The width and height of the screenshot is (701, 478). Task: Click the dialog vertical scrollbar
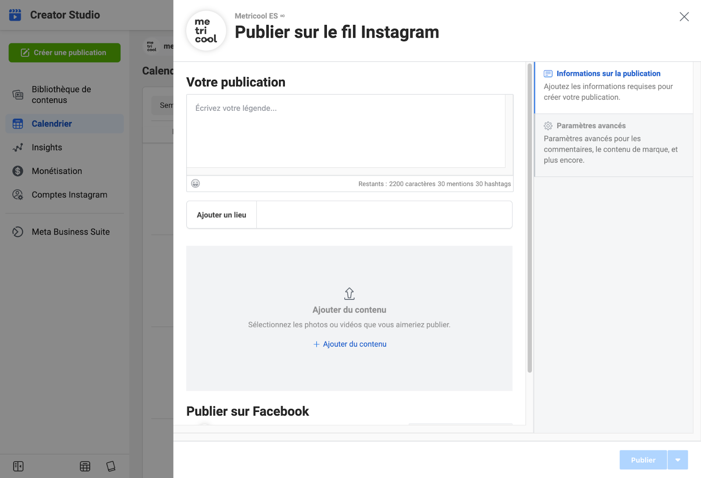click(x=530, y=218)
